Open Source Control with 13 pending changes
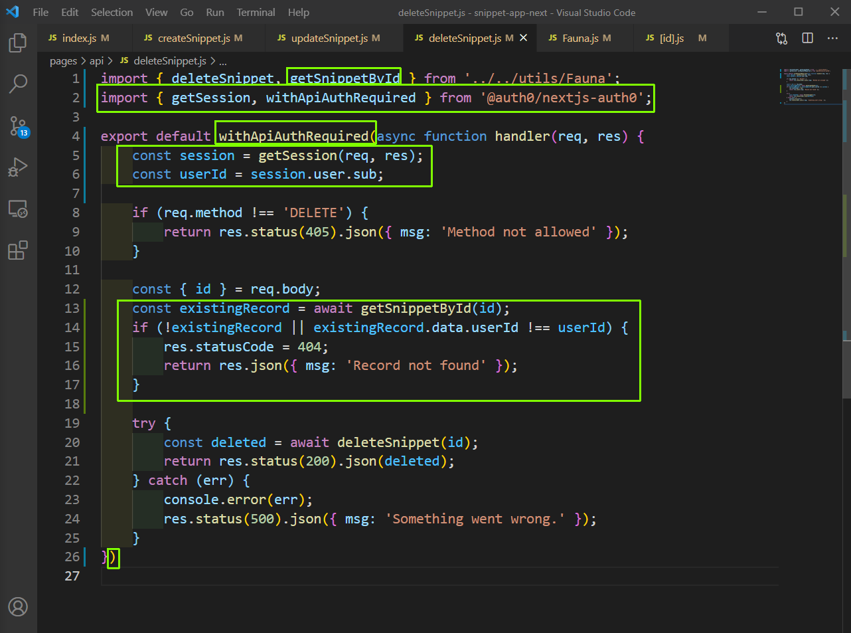This screenshot has height=633, width=851. pyautogui.click(x=18, y=126)
